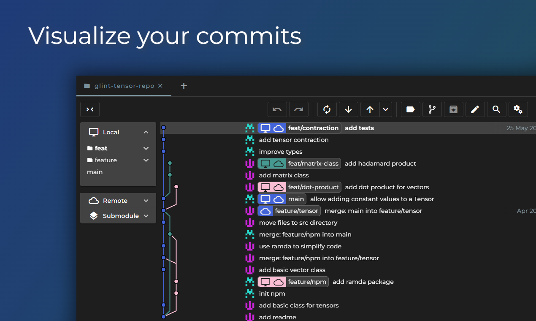Click the Undo toolbar icon
Screen dimensions: 536x321
[x=277, y=109]
